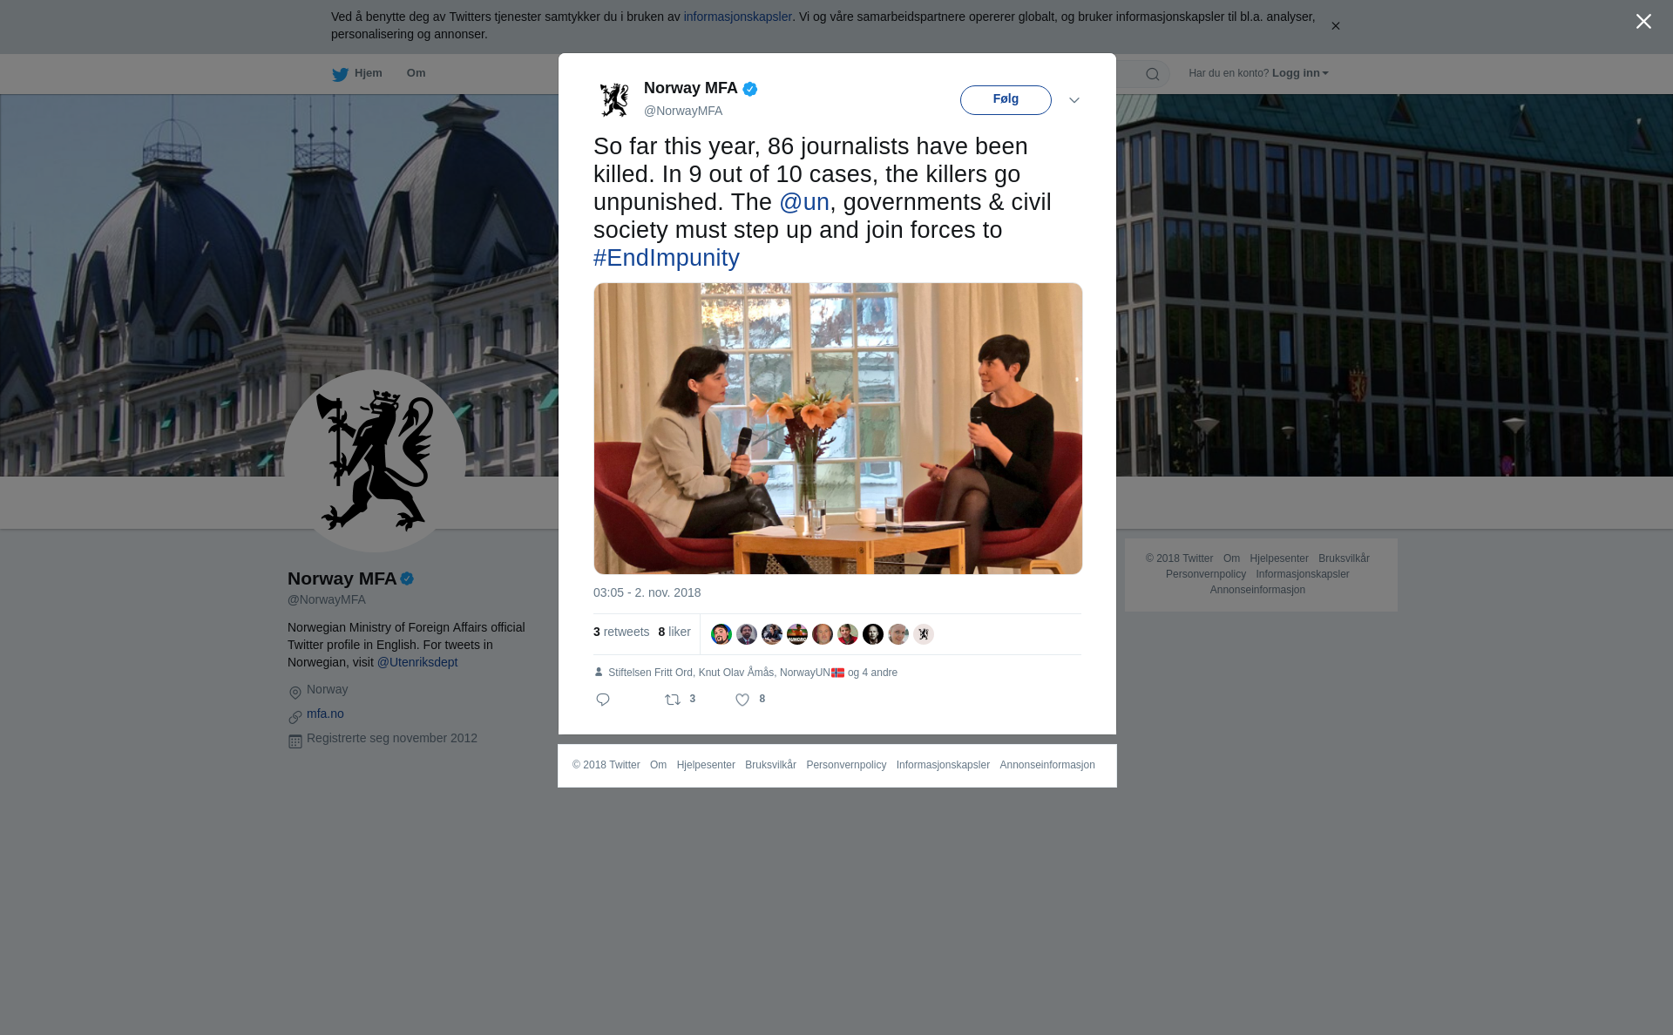Open Norway MFA avatar in tweet header
This screenshot has height=1035, width=1673.
tap(614, 99)
